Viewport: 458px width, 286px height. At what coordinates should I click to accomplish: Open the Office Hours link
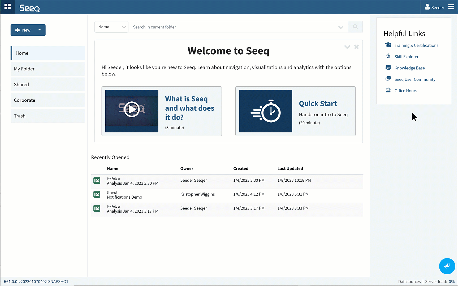(x=405, y=91)
